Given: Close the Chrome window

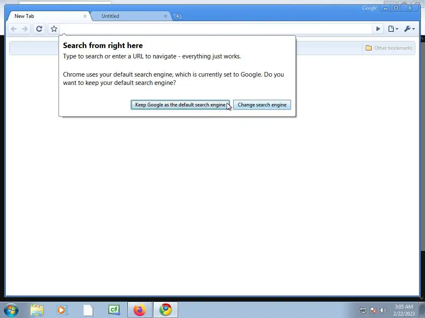Looking at the screenshot, I should pyautogui.click(x=410, y=8).
